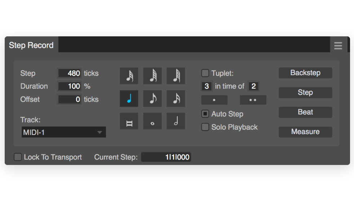Open the MIDI-1 track dropdown
354x202 pixels.
[64, 132]
